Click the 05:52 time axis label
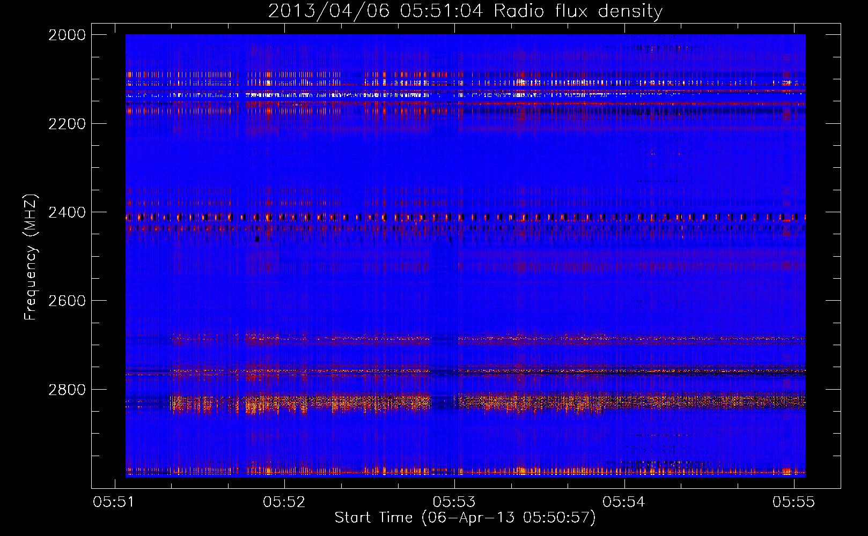Viewport: 868px width, 536px height. point(284,502)
